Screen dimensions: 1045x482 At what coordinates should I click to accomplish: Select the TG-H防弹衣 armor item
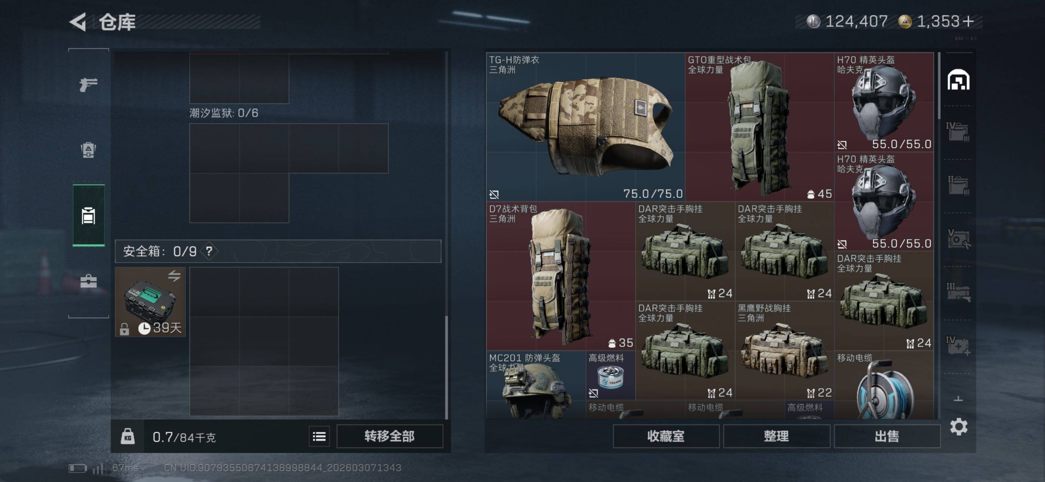[585, 127]
